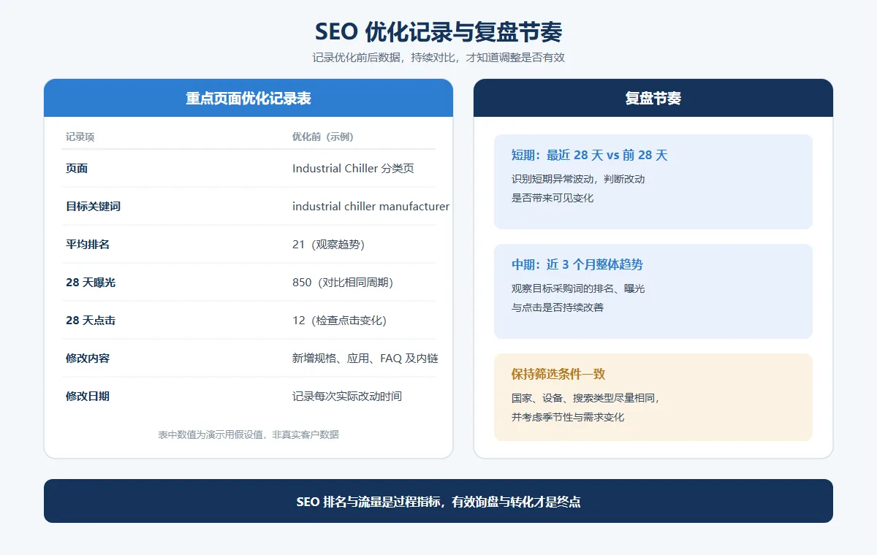Click the title "SEO 优化记录与复盘节奏"

pyautogui.click(x=438, y=33)
